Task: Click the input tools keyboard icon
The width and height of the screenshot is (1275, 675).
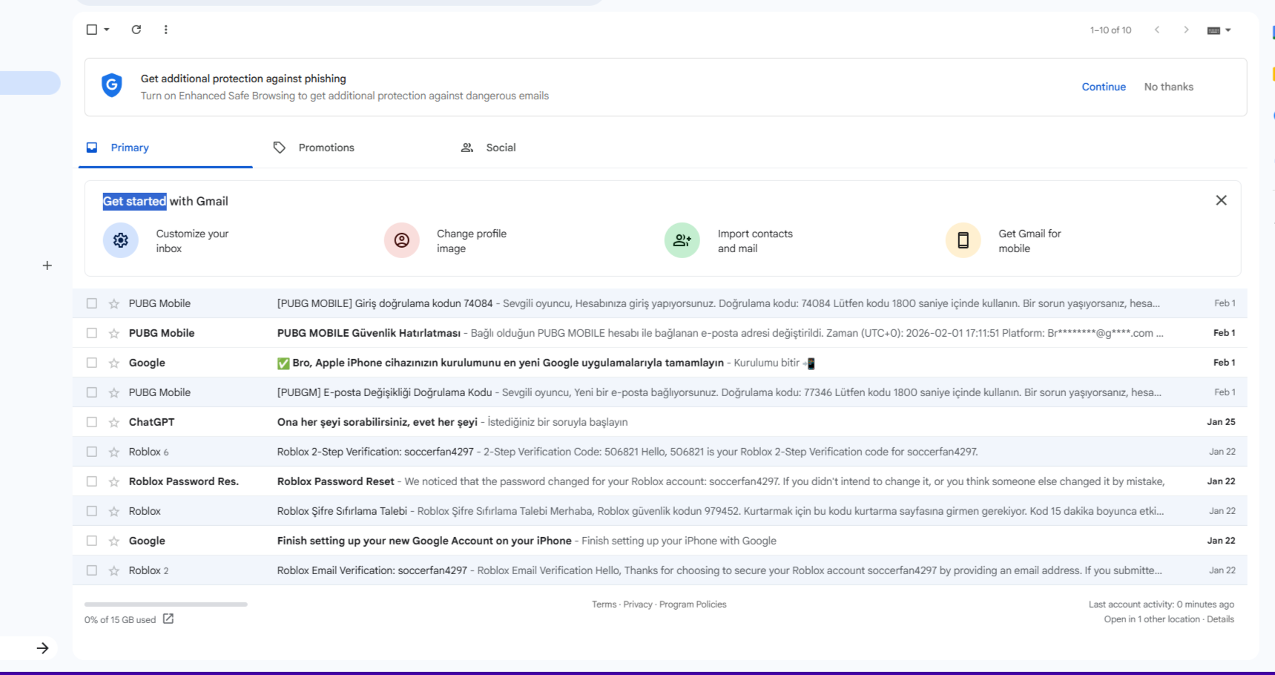Action: coord(1213,30)
